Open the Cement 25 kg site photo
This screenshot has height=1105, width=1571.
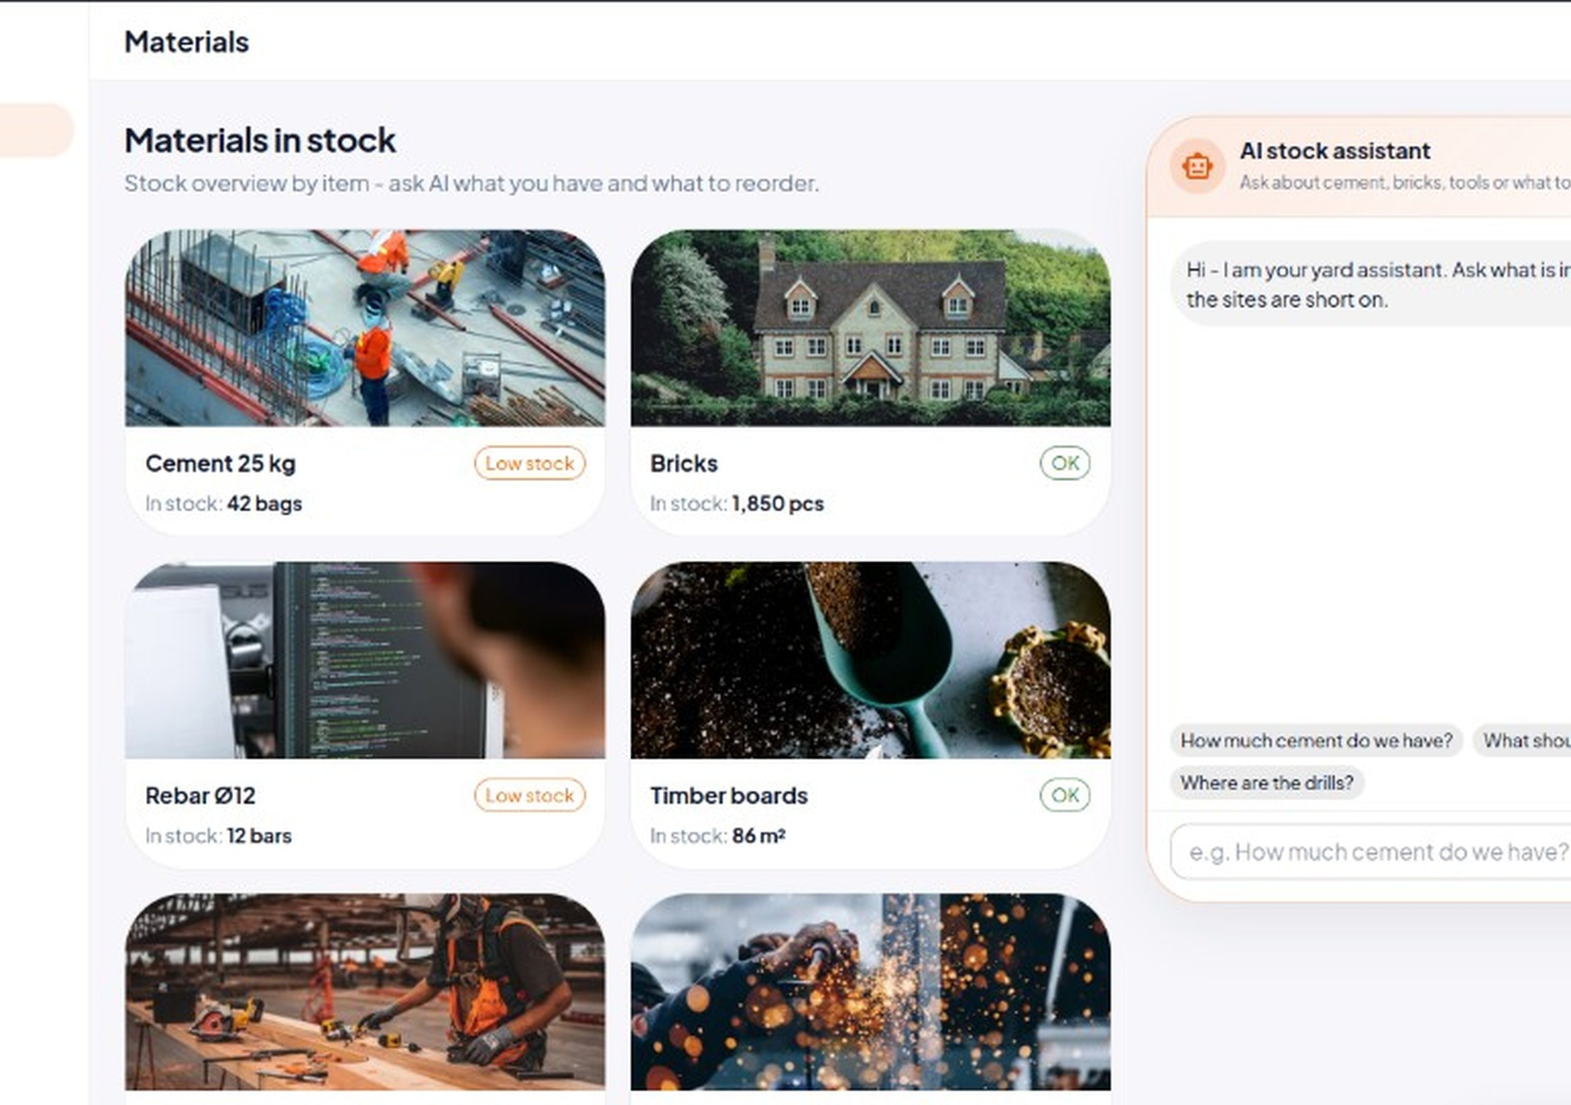[x=365, y=328]
